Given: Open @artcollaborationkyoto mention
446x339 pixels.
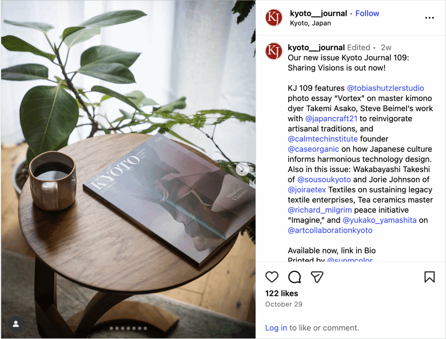Looking at the screenshot, I should coord(330,230).
